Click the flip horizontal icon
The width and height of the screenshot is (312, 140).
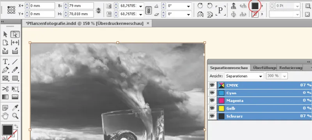coord(200,14)
